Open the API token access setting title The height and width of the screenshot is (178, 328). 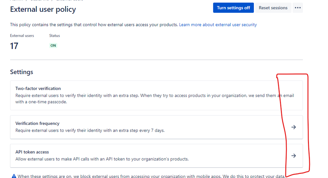[x=32, y=152]
